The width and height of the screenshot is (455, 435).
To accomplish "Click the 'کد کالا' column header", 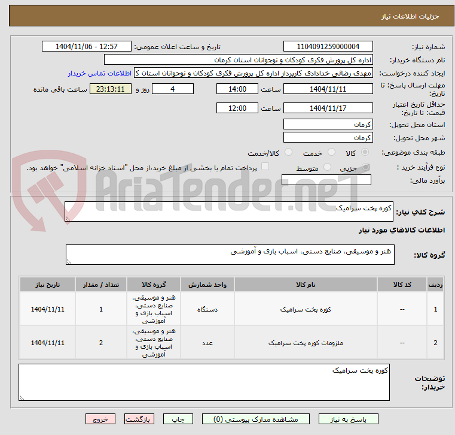I will click(x=402, y=285).
